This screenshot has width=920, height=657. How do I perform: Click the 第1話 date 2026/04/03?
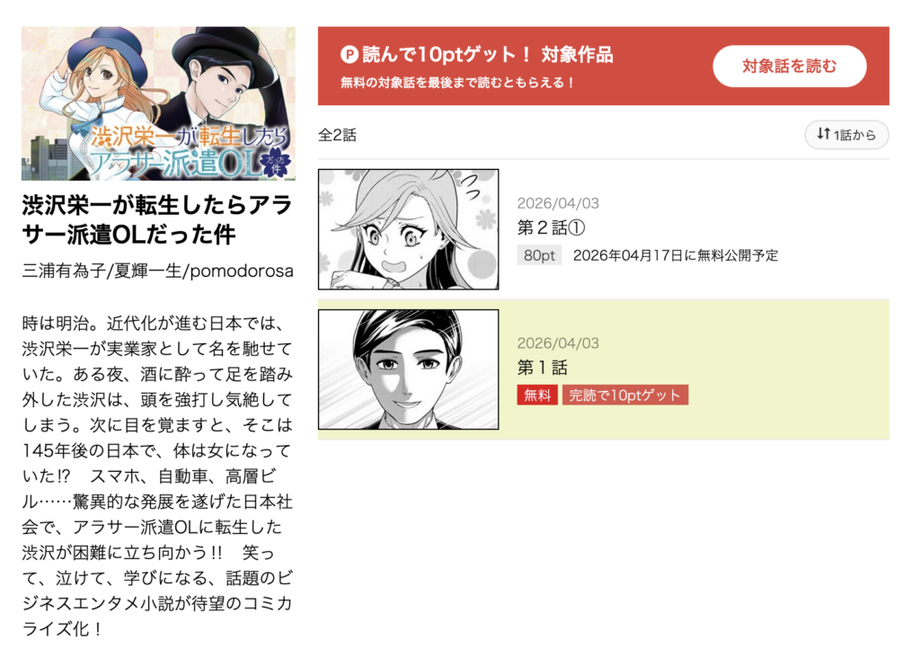(558, 343)
